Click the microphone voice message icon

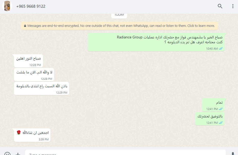233,153
